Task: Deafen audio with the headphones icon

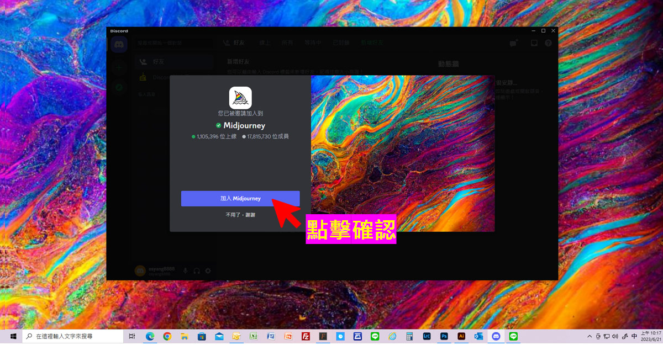Action: click(x=197, y=270)
